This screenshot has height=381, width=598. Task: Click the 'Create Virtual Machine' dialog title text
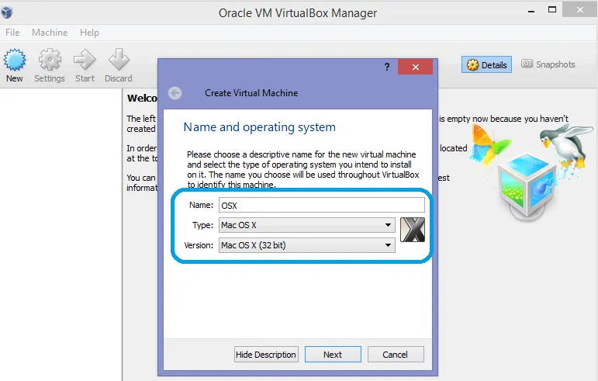pos(251,93)
